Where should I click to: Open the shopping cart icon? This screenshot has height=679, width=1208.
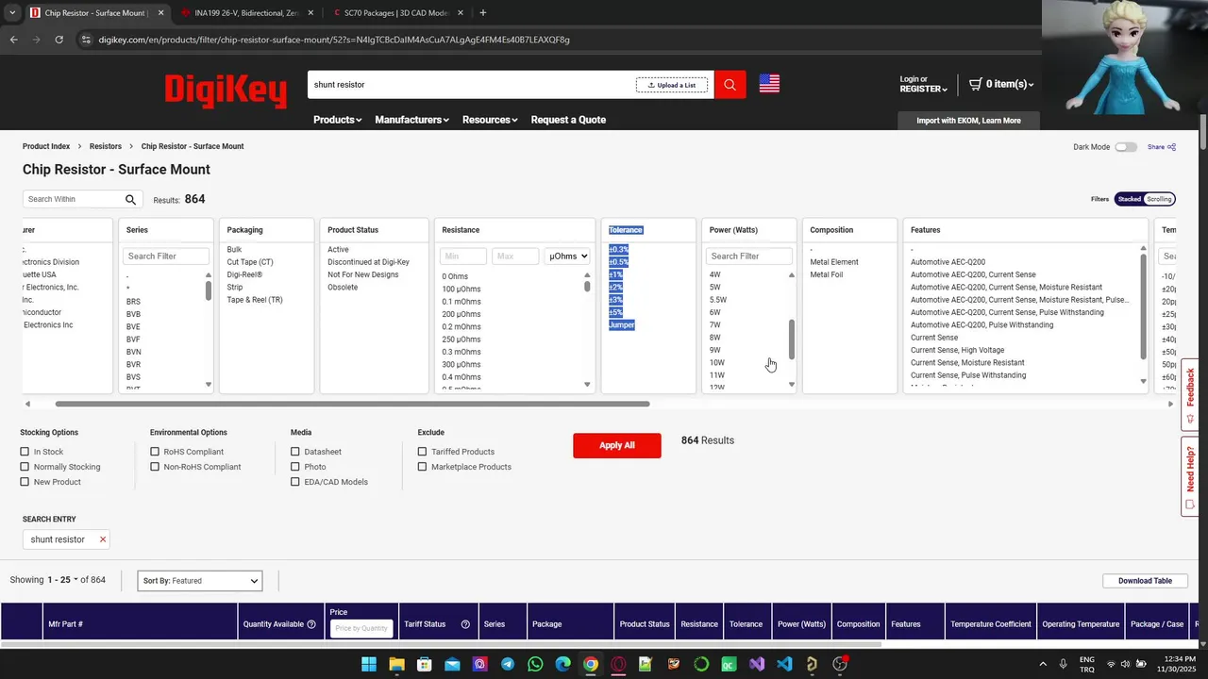pos(976,84)
